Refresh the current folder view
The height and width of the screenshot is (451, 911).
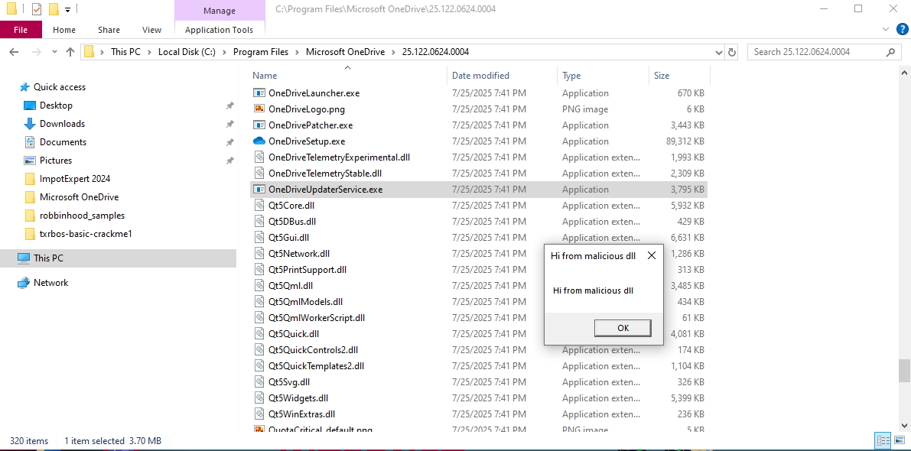click(x=732, y=52)
